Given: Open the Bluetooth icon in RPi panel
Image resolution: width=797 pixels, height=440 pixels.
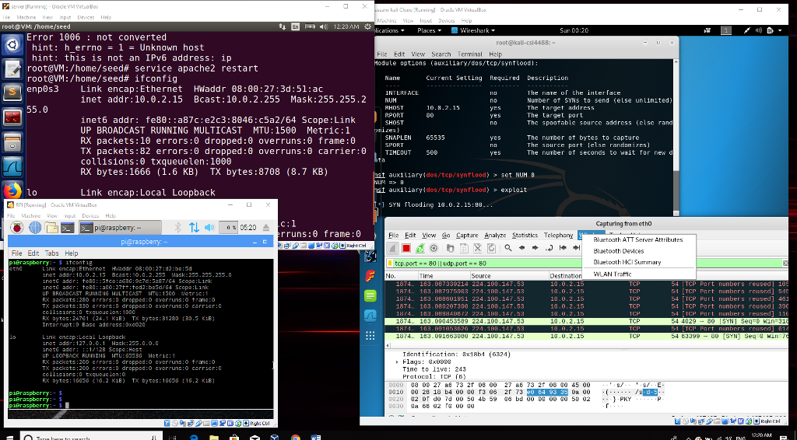Looking at the screenshot, I should click(178, 227).
